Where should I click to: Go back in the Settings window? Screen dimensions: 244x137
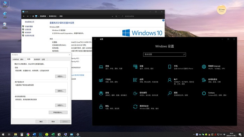point(95,39)
